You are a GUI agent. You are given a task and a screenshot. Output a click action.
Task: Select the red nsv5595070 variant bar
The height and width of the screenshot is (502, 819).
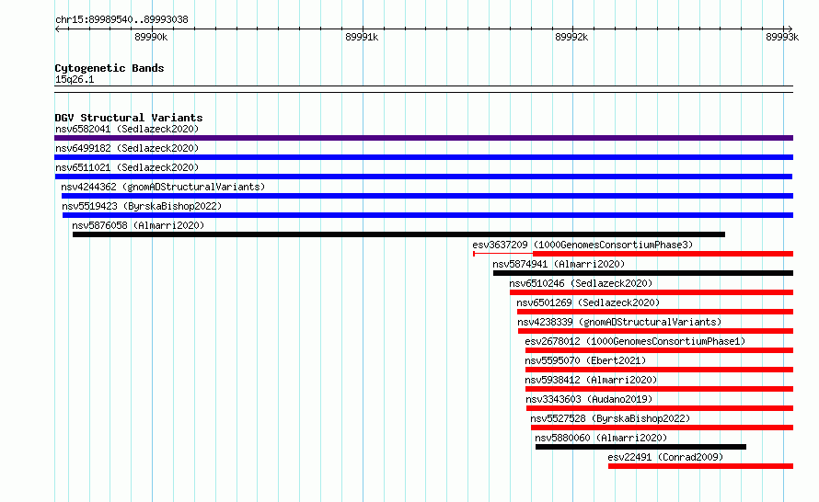pos(659,370)
